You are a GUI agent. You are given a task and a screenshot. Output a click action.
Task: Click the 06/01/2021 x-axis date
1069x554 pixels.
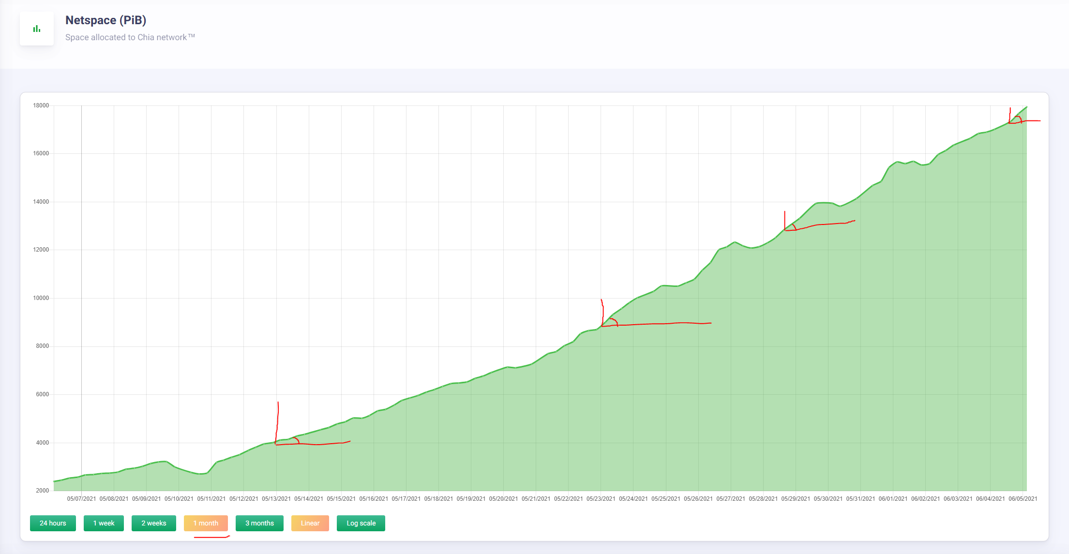[893, 499]
